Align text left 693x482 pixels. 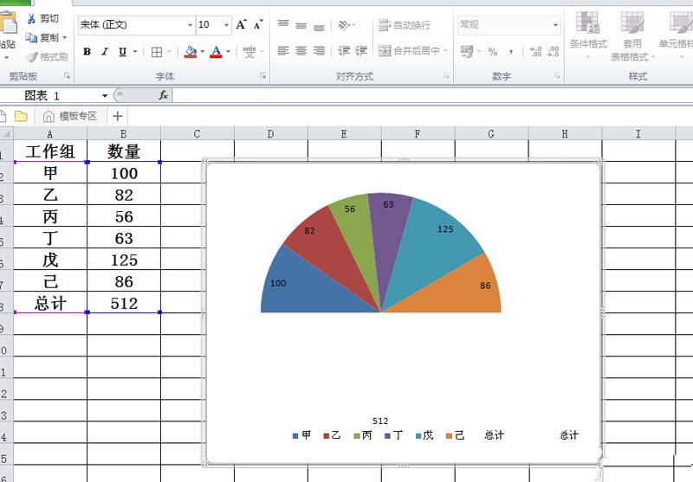pyautogui.click(x=283, y=51)
